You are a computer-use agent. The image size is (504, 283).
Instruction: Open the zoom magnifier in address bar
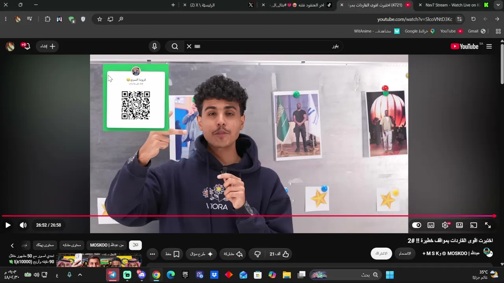121,19
